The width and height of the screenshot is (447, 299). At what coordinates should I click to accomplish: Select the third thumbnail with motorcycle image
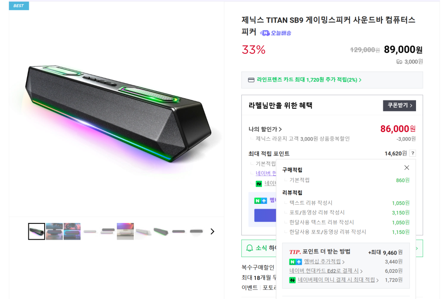coord(72,231)
